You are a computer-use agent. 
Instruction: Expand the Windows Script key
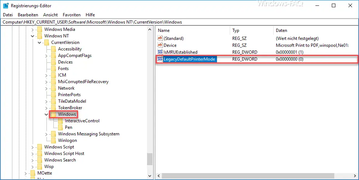(33, 147)
